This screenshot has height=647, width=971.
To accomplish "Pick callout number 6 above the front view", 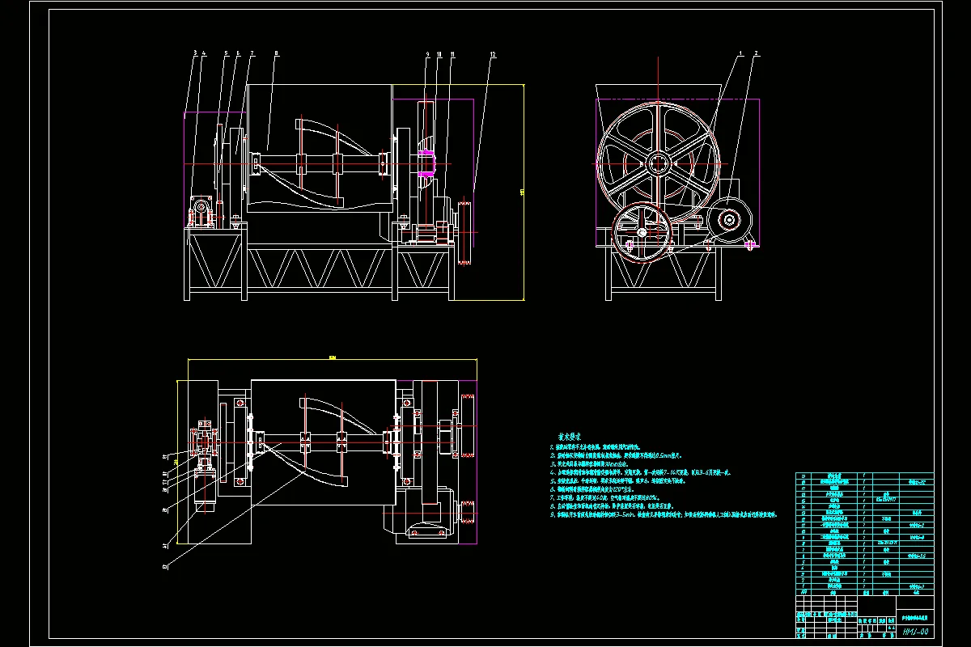I will click(x=238, y=54).
